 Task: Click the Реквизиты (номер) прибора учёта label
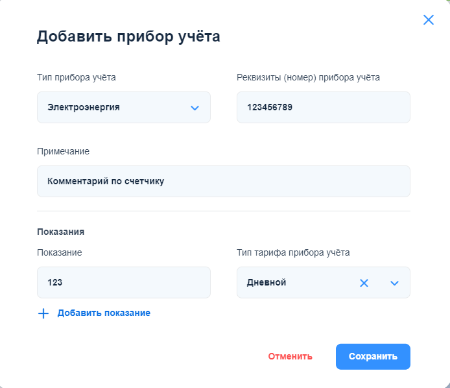308,77
